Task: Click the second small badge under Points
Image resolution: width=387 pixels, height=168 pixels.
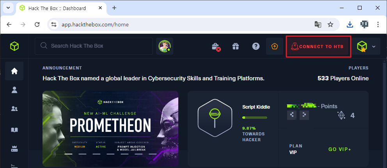Action: pyautogui.click(x=304, y=115)
